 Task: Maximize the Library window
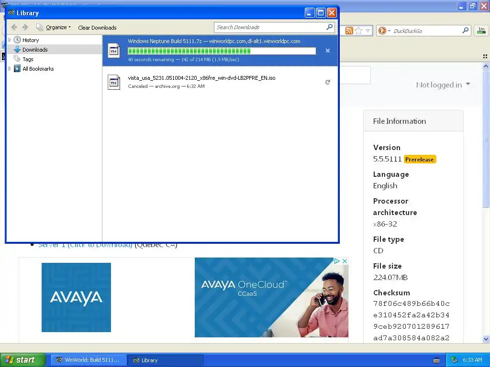pos(321,13)
